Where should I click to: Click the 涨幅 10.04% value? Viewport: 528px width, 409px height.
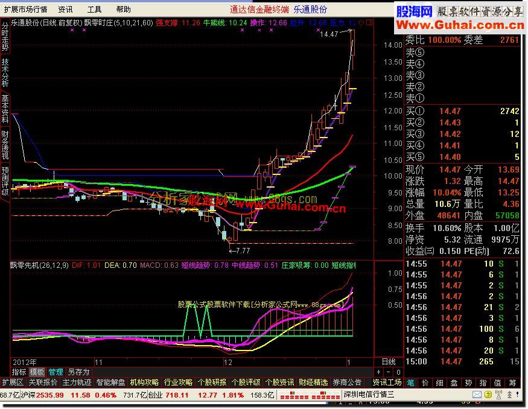[x=447, y=192]
